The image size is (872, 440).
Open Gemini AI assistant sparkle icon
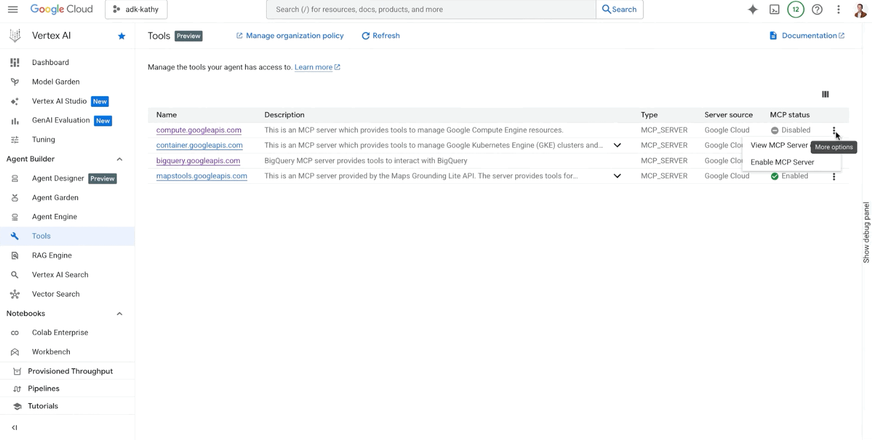(x=753, y=9)
